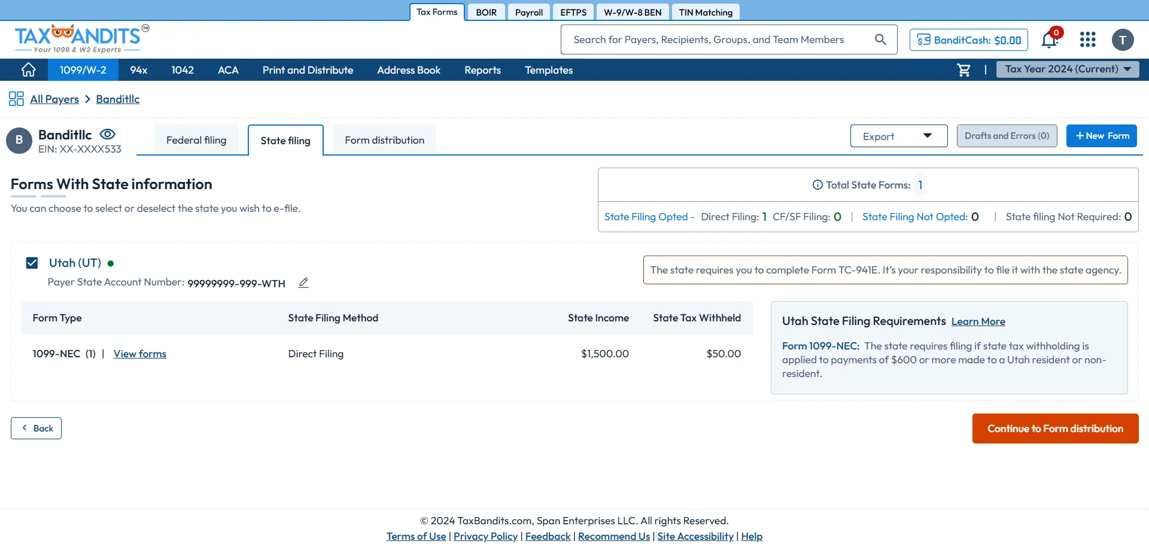View Banditllc payer details eye icon
The image size is (1149, 550).
point(108,134)
